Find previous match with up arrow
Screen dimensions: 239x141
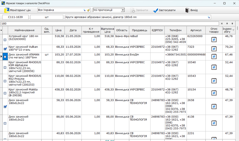(x=232, y=23)
